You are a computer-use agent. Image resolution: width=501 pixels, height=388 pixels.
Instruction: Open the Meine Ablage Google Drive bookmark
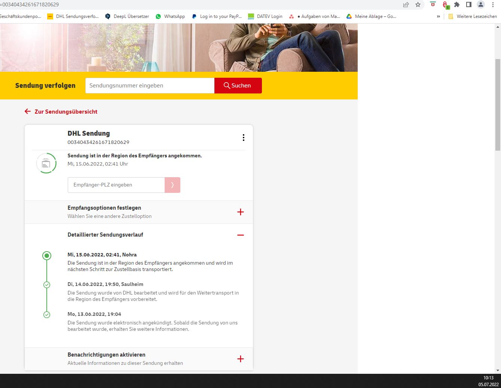[371, 16]
